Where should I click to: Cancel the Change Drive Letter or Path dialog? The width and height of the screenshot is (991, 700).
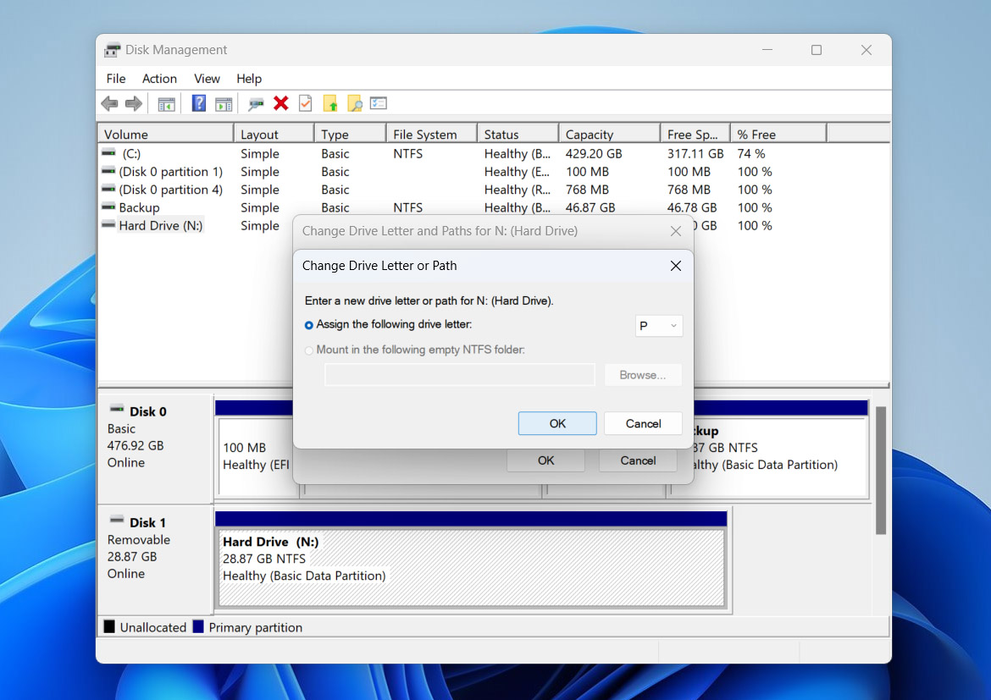click(x=644, y=423)
